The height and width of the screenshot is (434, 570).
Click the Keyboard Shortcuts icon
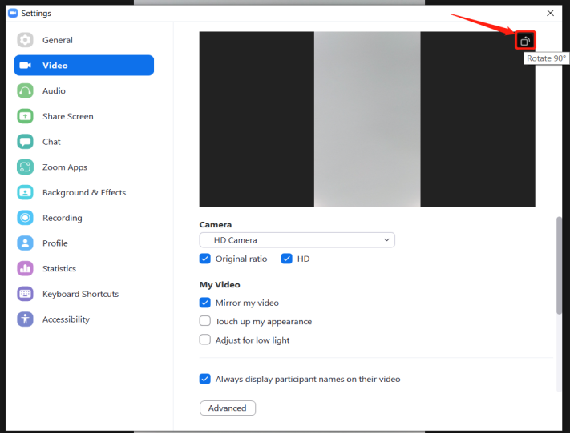pyautogui.click(x=25, y=294)
